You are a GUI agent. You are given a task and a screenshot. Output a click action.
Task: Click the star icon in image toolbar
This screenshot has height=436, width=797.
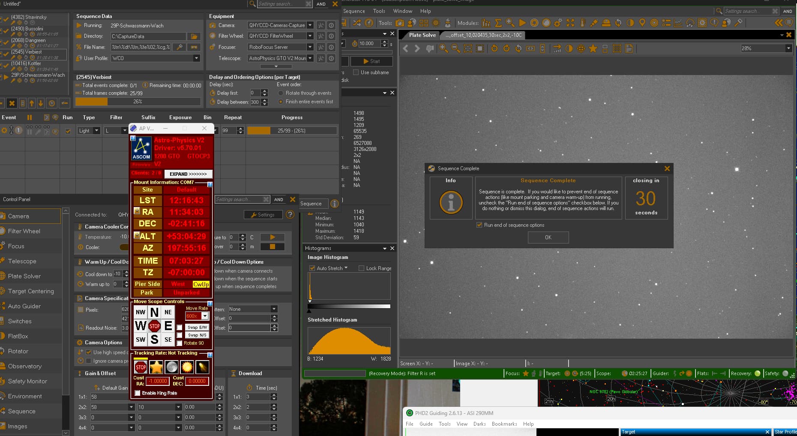593,49
